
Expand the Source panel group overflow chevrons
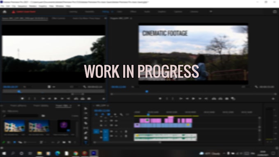(x=105, y=18)
